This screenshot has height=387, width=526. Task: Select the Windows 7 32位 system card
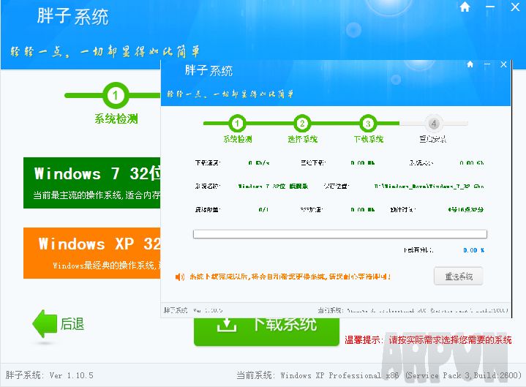click(92, 183)
